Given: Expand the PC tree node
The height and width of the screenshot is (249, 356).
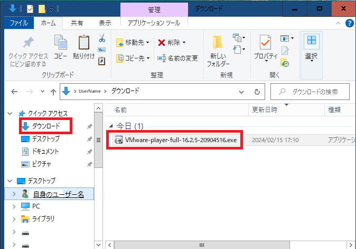Looking at the screenshot, I should click(x=14, y=206).
